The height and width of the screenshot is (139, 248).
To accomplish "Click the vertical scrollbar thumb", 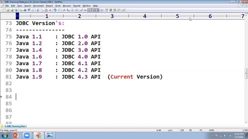I will [x=246, y=73].
